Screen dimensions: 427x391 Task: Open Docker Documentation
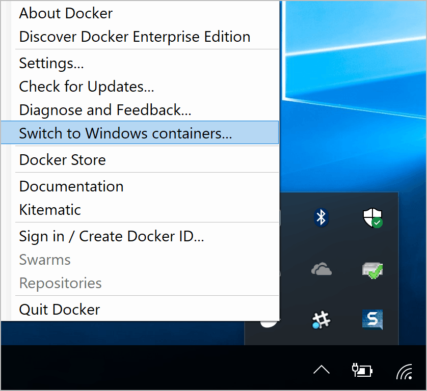(71, 186)
